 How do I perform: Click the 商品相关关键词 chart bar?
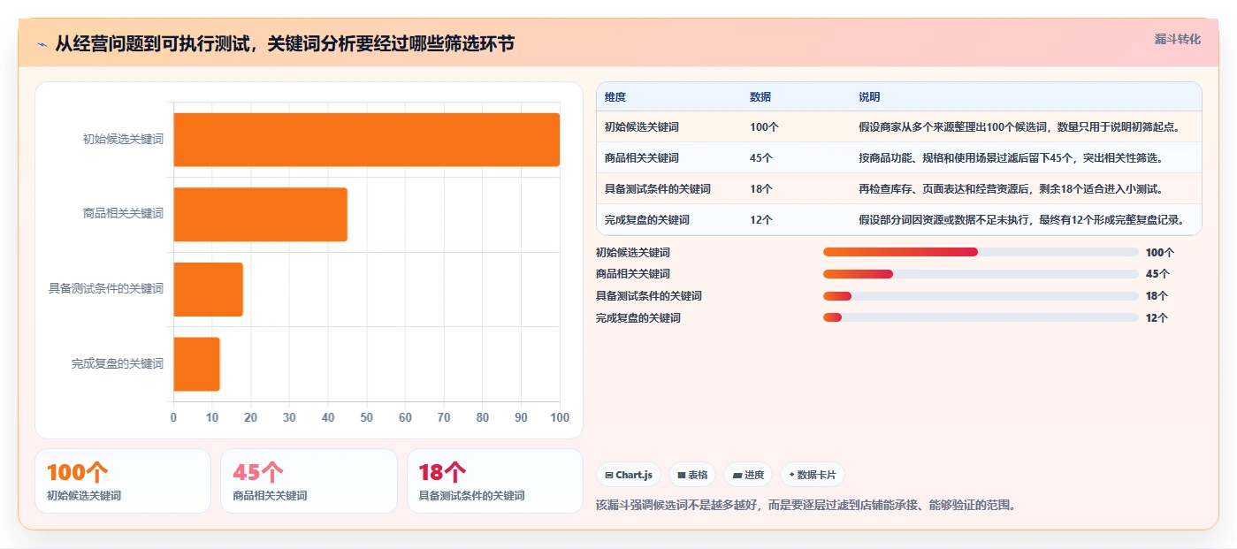tap(260, 214)
